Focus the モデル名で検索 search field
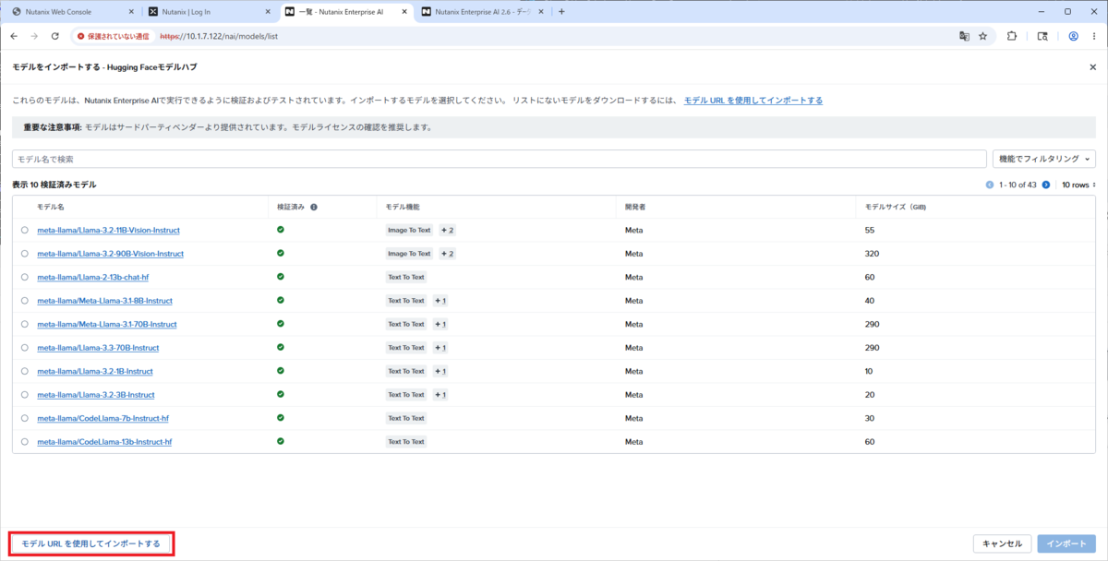1108x561 pixels. (x=499, y=160)
